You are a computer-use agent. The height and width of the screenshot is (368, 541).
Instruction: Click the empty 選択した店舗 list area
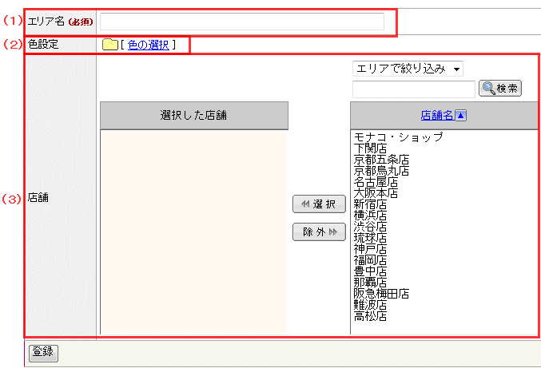(193, 231)
